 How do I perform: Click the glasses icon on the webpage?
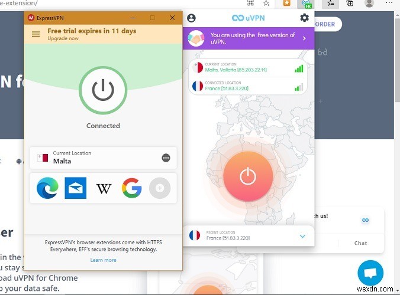(x=322, y=53)
